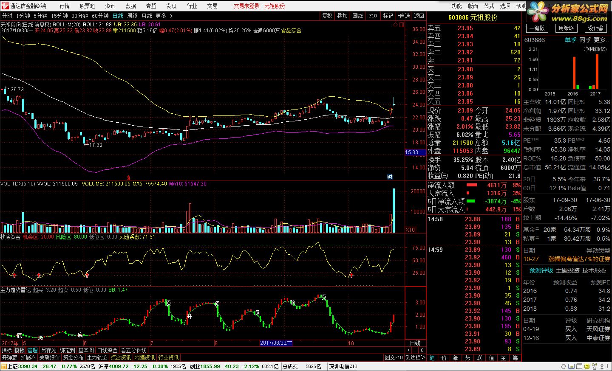Open the 综合资讯 news tab
The height and width of the screenshot is (371, 612).
[x=121, y=357]
